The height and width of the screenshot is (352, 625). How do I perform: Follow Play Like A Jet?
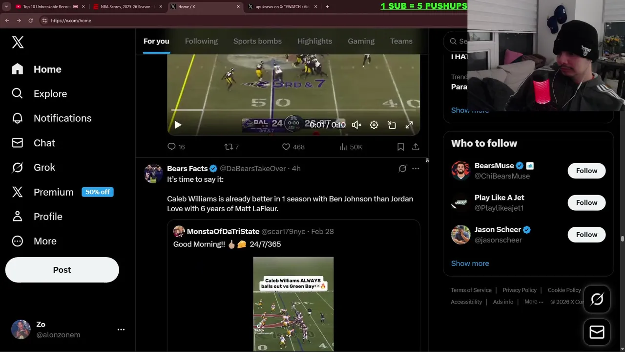pyautogui.click(x=586, y=202)
